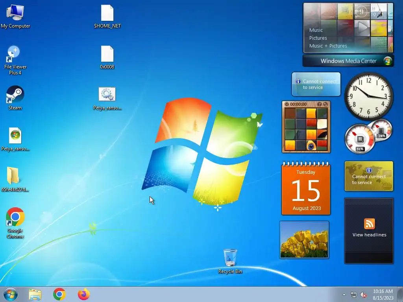Select the 65fe44d27d folder icon
403x302 pixels.
pyautogui.click(x=15, y=179)
